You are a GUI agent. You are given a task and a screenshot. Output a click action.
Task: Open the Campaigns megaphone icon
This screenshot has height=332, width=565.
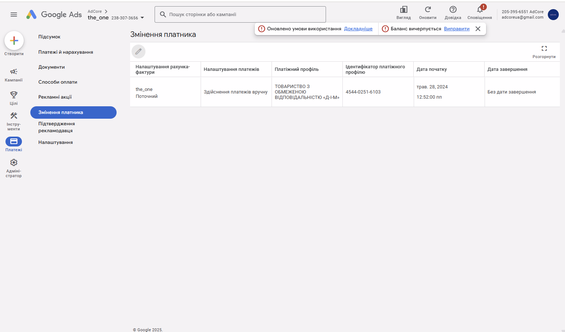tap(14, 72)
